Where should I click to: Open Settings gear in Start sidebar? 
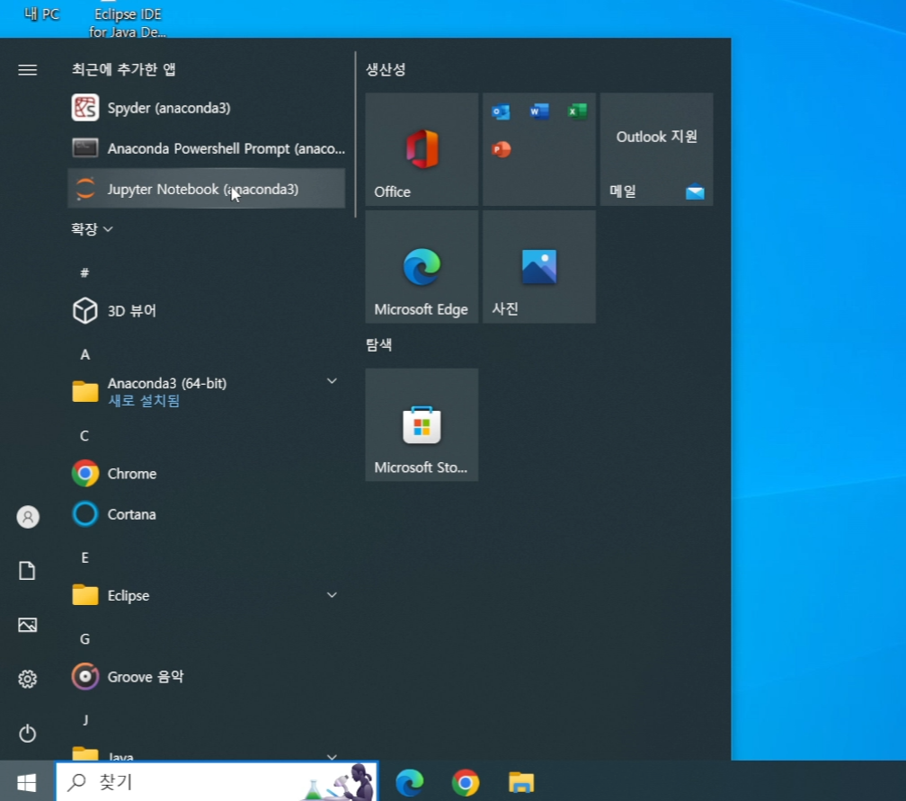27,679
